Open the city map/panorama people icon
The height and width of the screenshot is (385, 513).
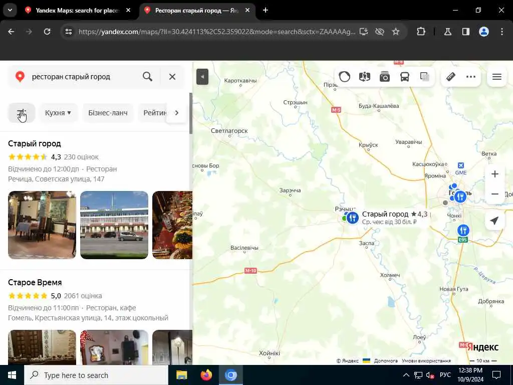(x=365, y=77)
